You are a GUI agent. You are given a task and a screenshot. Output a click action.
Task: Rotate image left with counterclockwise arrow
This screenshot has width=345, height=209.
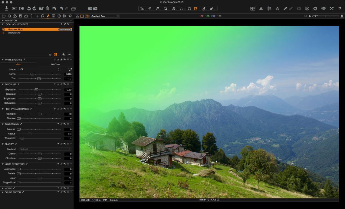29,8
